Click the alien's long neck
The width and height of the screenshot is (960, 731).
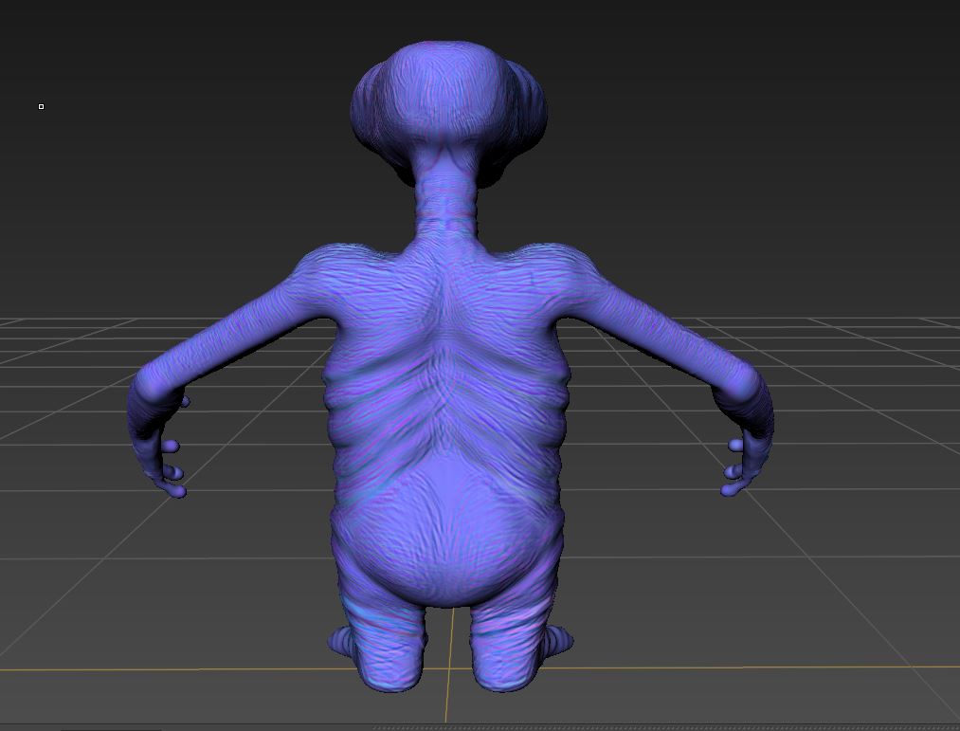pyautogui.click(x=446, y=197)
